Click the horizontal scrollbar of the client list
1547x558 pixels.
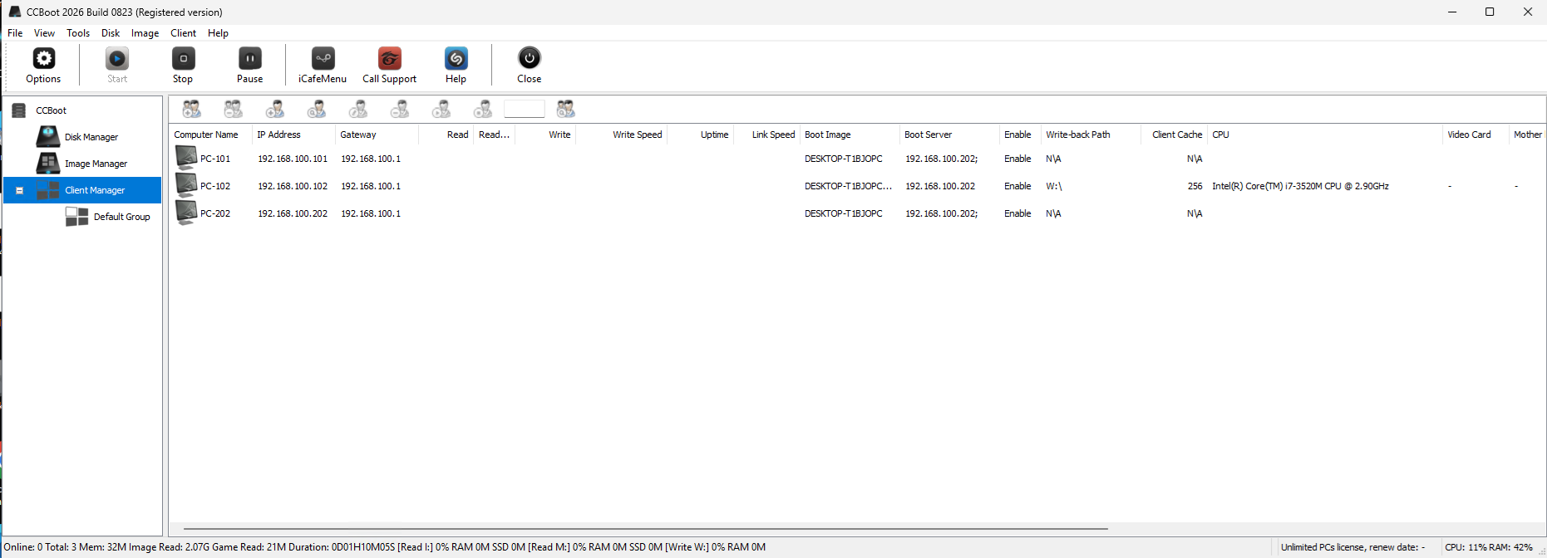(645, 528)
